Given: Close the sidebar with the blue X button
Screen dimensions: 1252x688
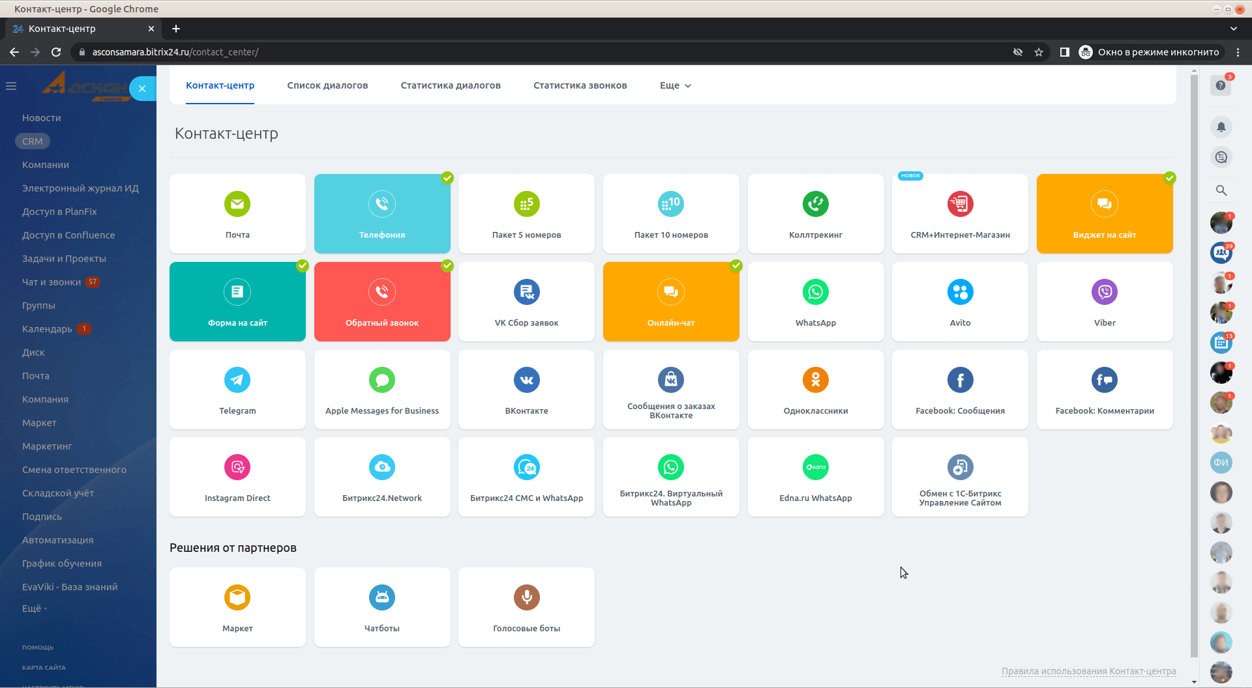Looking at the screenshot, I should 142,89.
